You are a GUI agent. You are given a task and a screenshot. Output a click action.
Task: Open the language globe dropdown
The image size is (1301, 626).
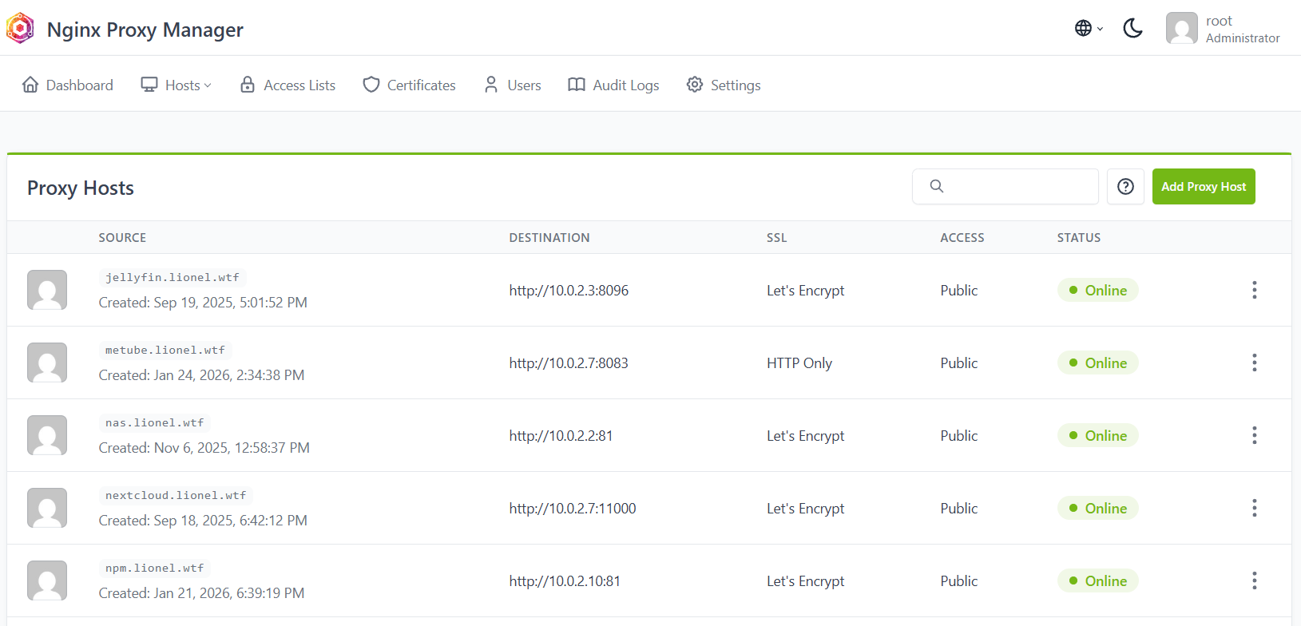pyautogui.click(x=1088, y=29)
